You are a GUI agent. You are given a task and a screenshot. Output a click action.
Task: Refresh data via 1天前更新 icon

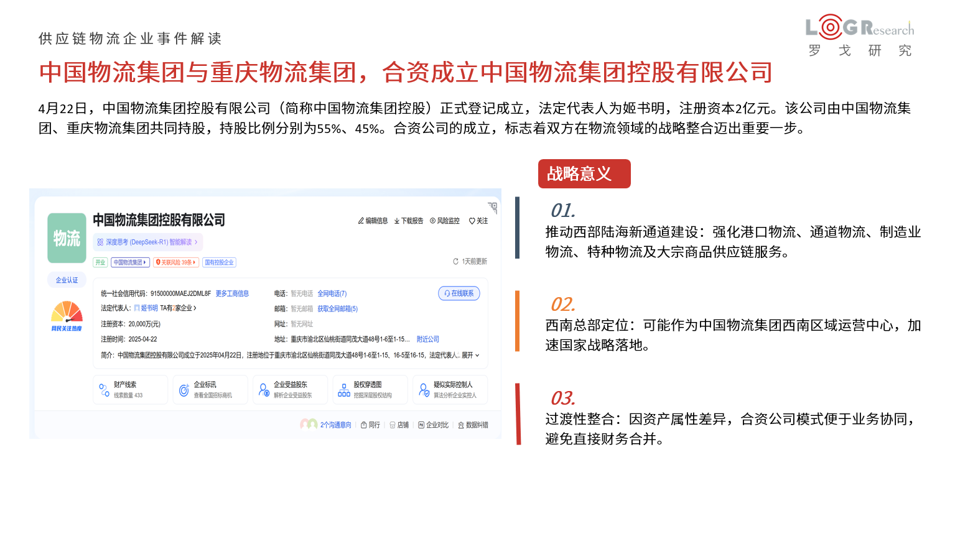(x=455, y=262)
